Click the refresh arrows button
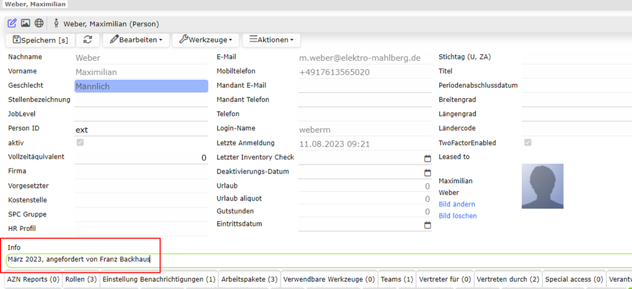The height and width of the screenshot is (289, 632). pyautogui.click(x=88, y=40)
